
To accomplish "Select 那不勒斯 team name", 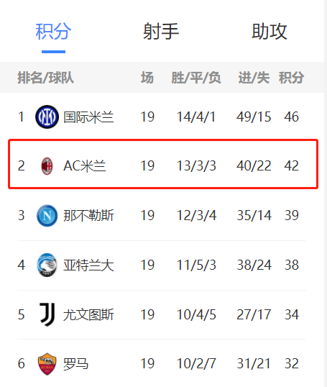I will [88, 216].
